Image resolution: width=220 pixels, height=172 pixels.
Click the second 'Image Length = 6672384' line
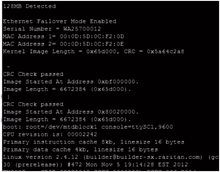(67, 119)
